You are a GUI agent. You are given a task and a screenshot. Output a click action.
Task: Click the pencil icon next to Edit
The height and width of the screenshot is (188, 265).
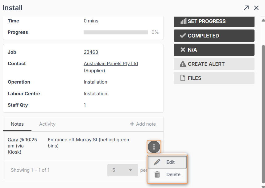click(157, 162)
